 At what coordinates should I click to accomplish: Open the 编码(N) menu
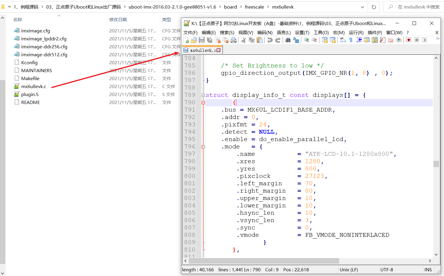pos(265,32)
